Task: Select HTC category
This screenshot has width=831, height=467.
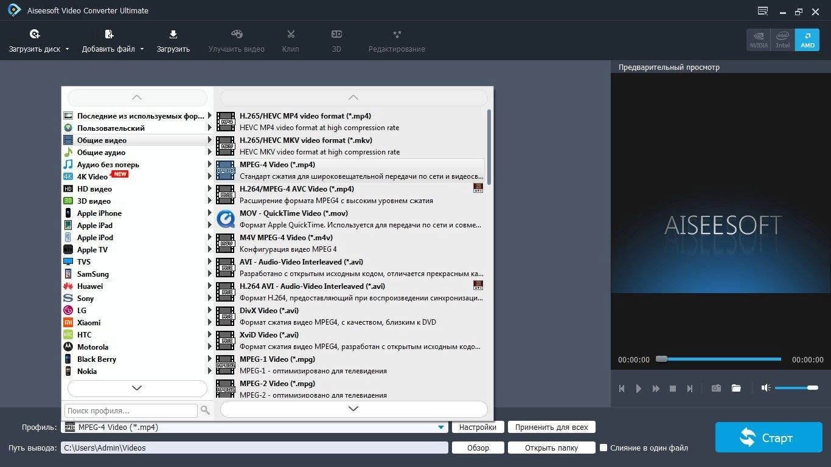Action: point(137,334)
